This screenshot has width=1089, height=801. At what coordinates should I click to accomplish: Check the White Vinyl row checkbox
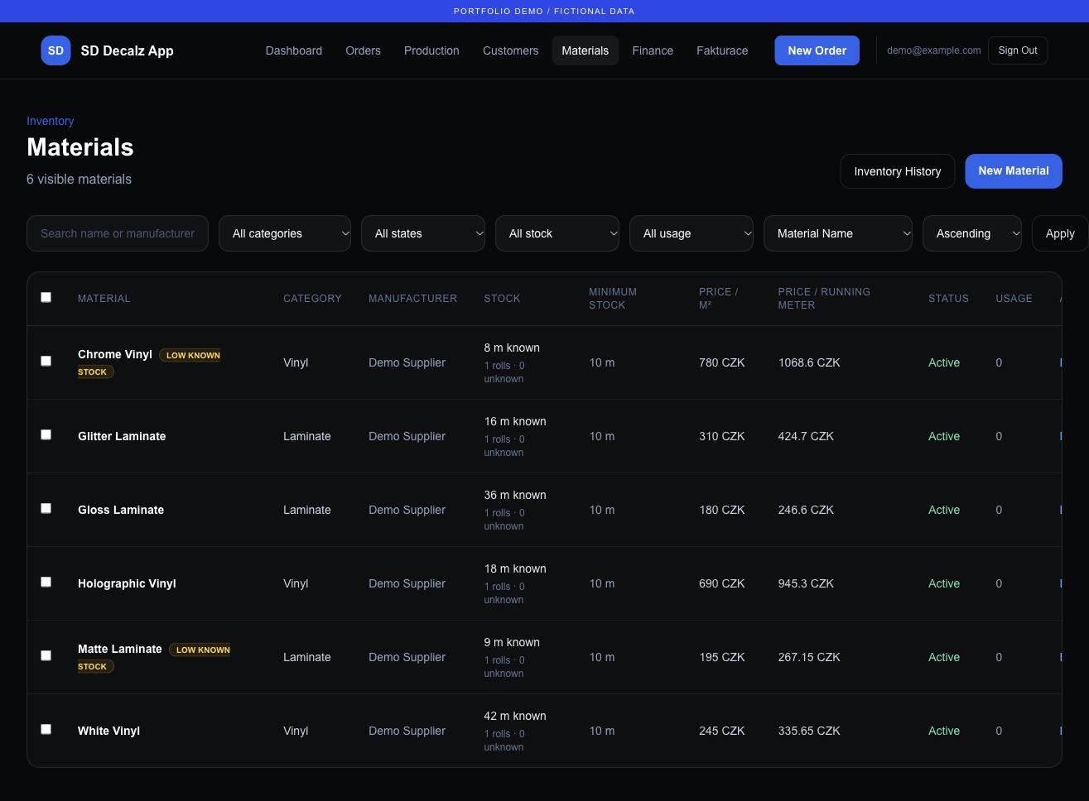46,729
